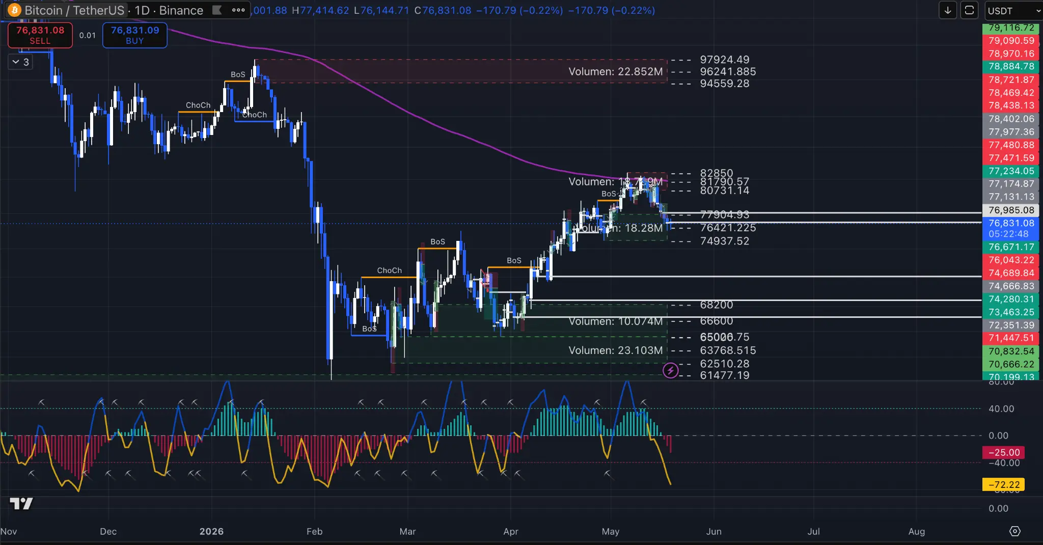The height and width of the screenshot is (545, 1043).
Task: Click the Binance exchange label
Action: 181,10
